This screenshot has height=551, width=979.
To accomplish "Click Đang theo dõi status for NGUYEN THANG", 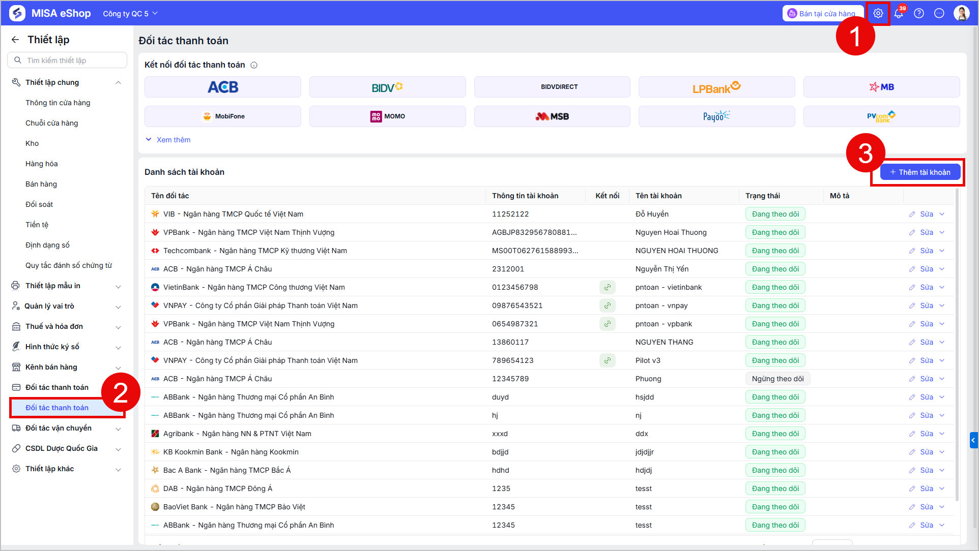I will (x=775, y=342).
